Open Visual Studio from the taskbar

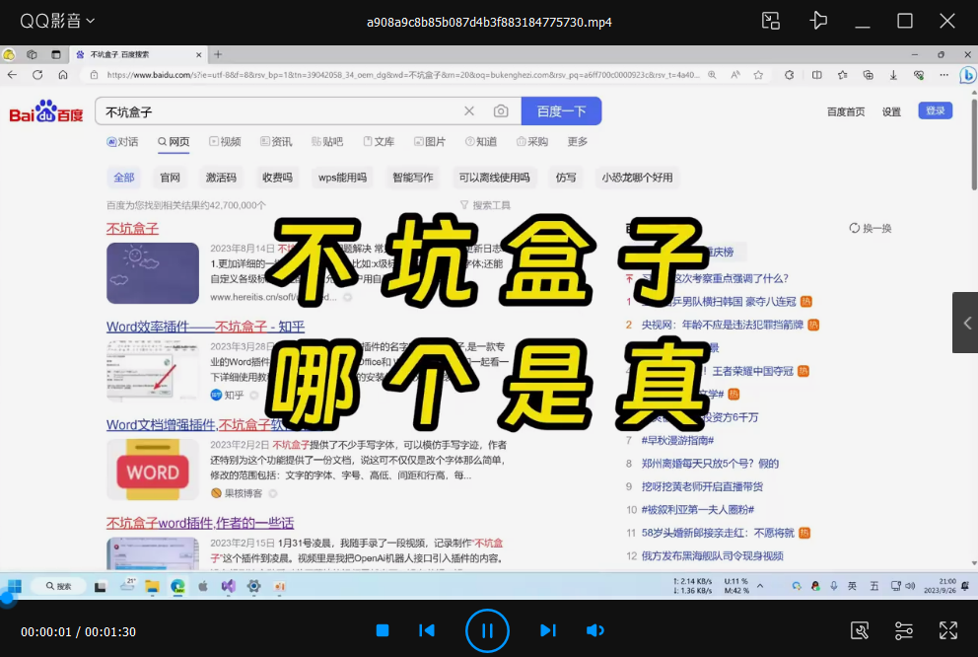click(x=229, y=587)
